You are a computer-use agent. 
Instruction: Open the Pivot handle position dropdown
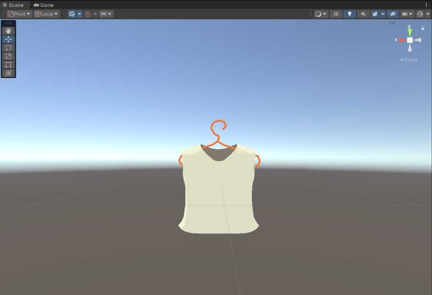point(19,14)
